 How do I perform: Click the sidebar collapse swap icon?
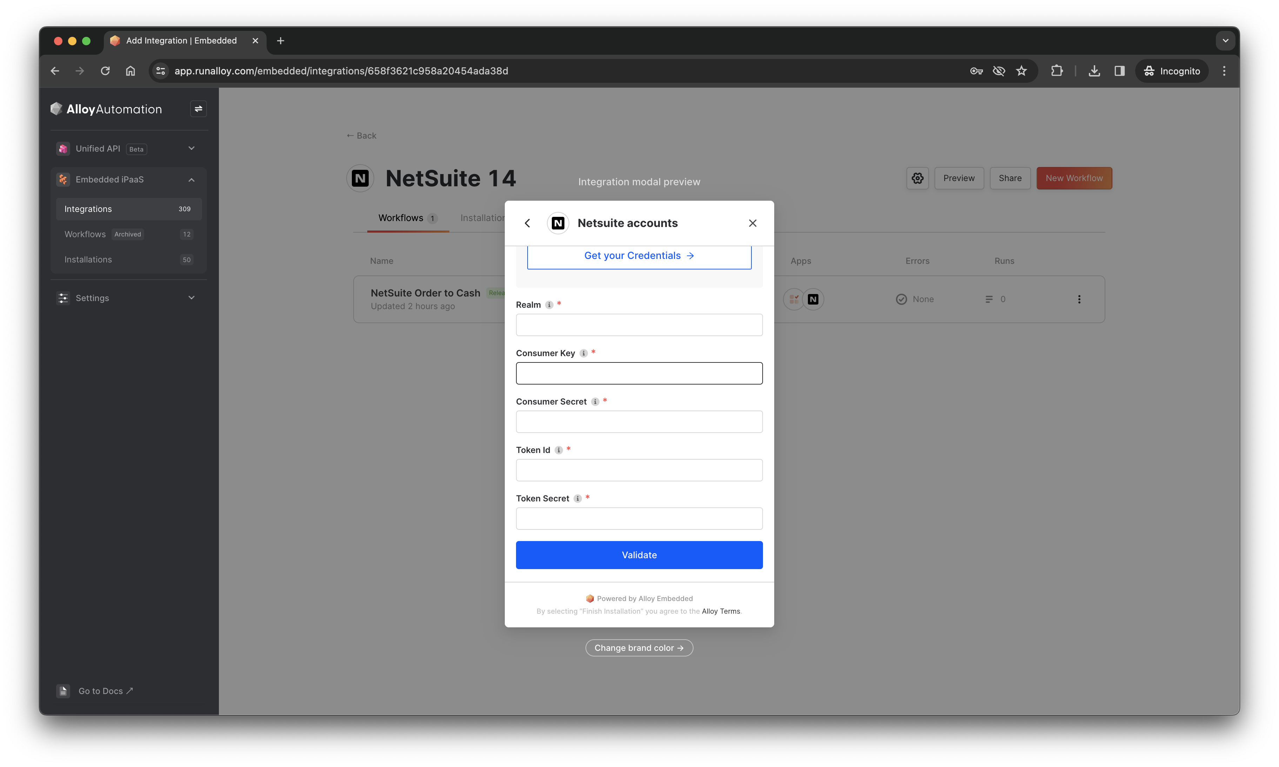tap(199, 109)
